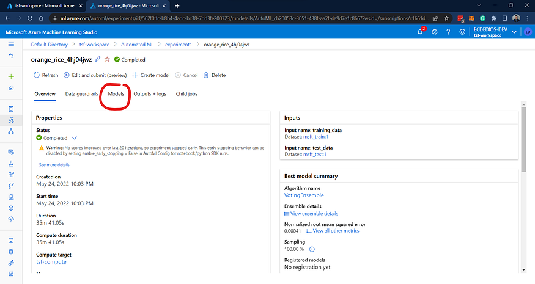Expand the ECDEDIOS-DEV workspace selector

(514, 32)
